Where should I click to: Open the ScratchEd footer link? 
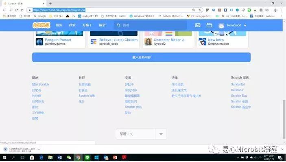tap(238, 84)
